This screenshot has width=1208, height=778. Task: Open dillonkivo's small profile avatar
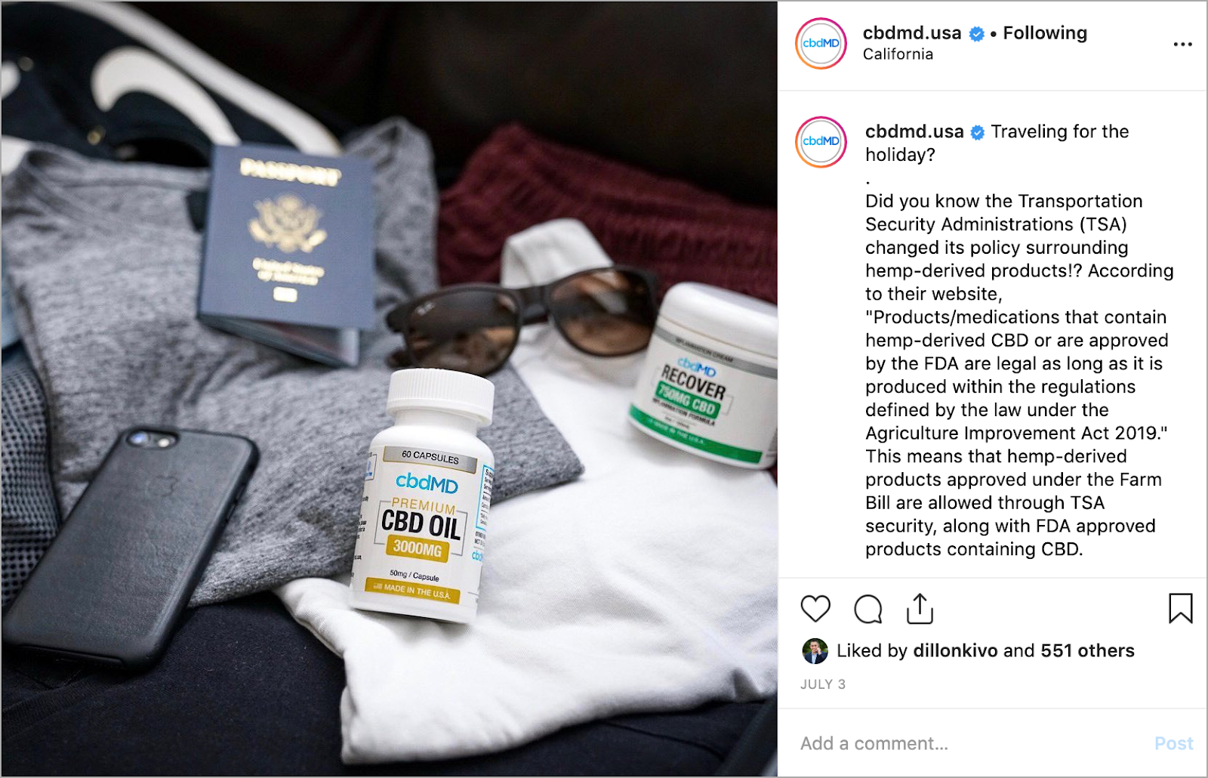pyautogui.click(x=815, y=651)
